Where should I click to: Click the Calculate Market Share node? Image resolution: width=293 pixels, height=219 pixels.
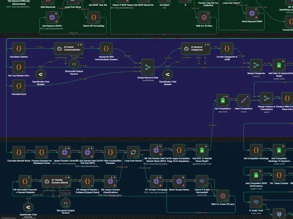[19, 152]
